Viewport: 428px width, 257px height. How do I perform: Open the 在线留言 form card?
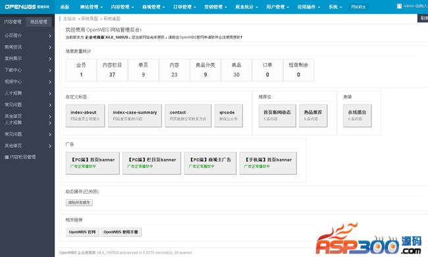click(x=358, y=116)
